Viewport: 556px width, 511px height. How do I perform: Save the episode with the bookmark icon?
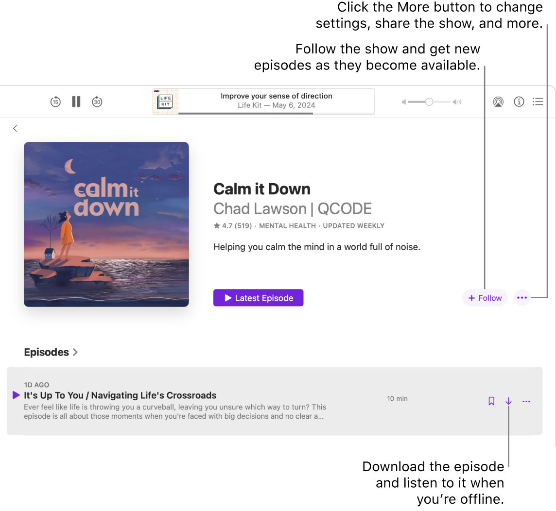491,401
